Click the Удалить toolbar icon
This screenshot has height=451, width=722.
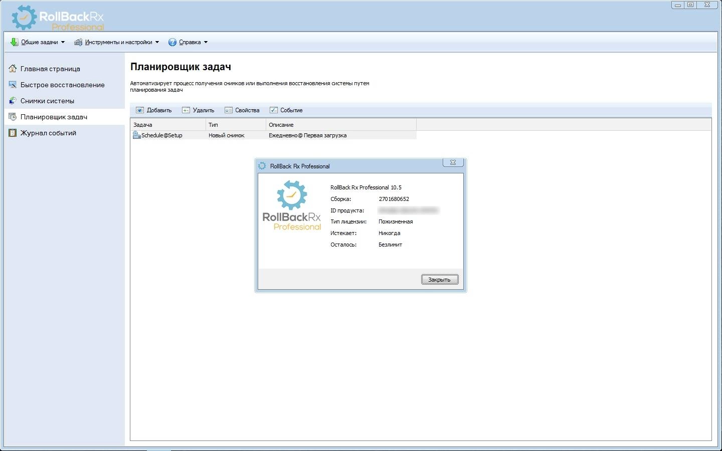click(186, 110)
